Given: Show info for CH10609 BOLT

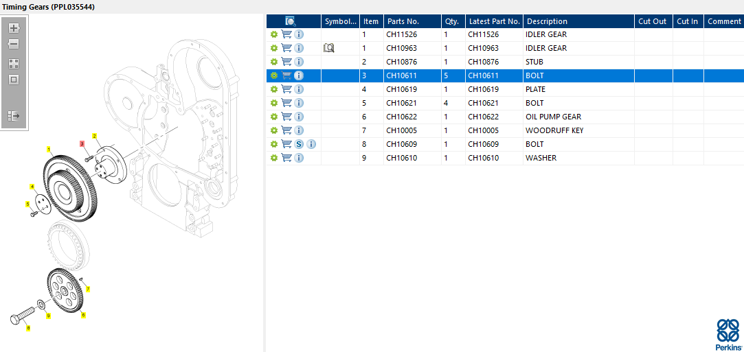Looking at the screenshot, I should pos(312,144).
